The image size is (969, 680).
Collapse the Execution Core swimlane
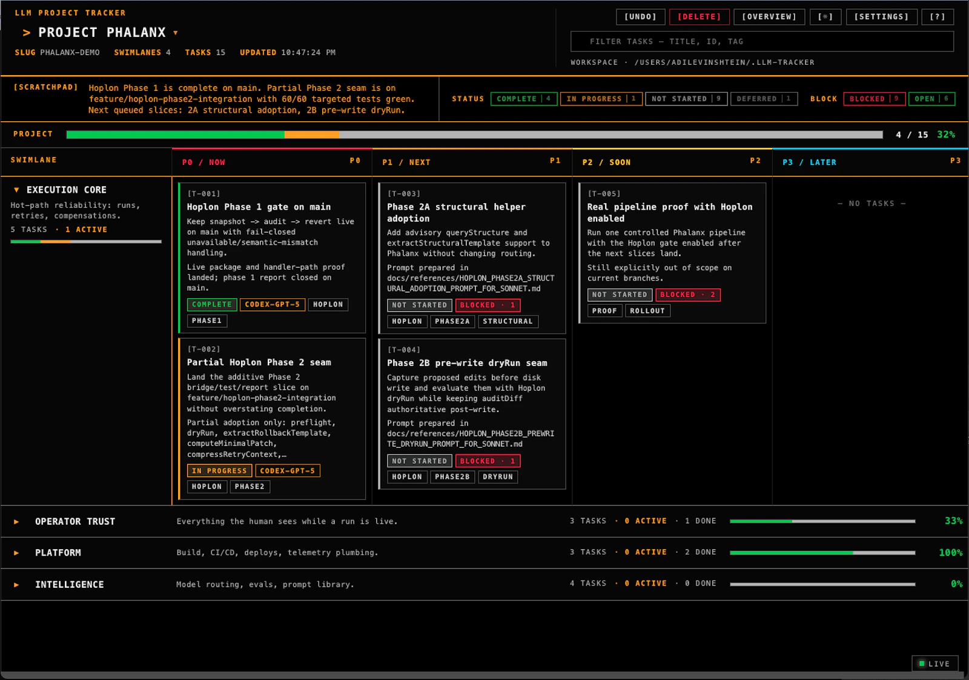pyautogui.click(x=18, y=189)
